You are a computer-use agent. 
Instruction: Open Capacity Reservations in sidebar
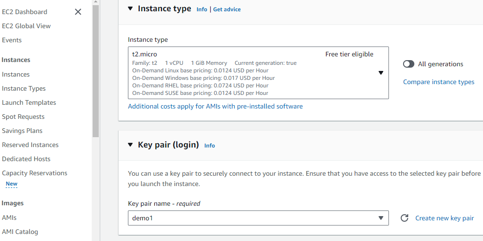(34, 173)
